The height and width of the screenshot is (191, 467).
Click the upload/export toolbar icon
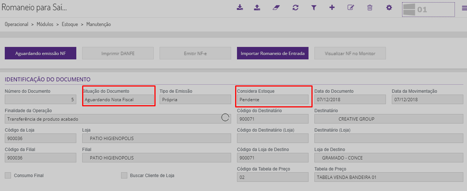click(257, 7)
